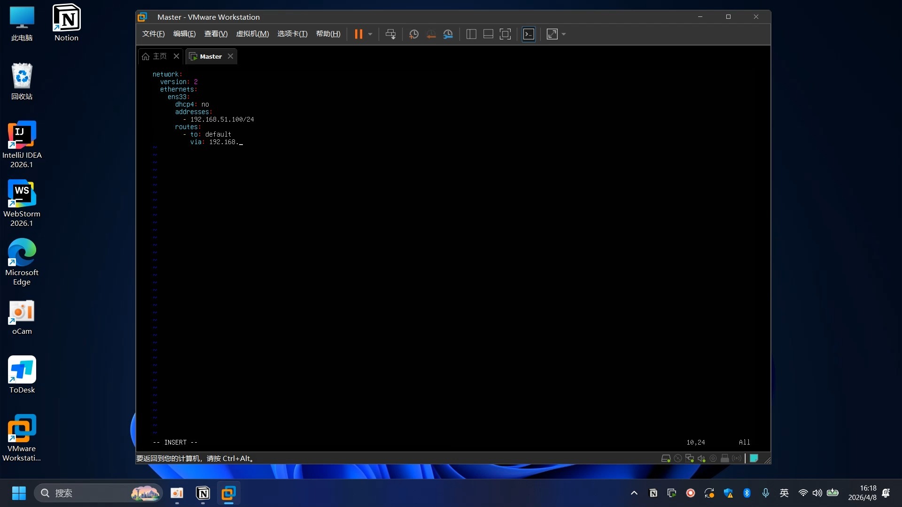Open the volume speaker tray icon

point(817,493)
